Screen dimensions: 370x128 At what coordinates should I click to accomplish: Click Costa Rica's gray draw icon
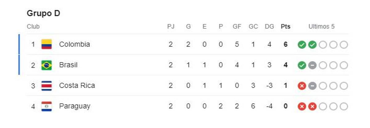(x=312, y=86)
